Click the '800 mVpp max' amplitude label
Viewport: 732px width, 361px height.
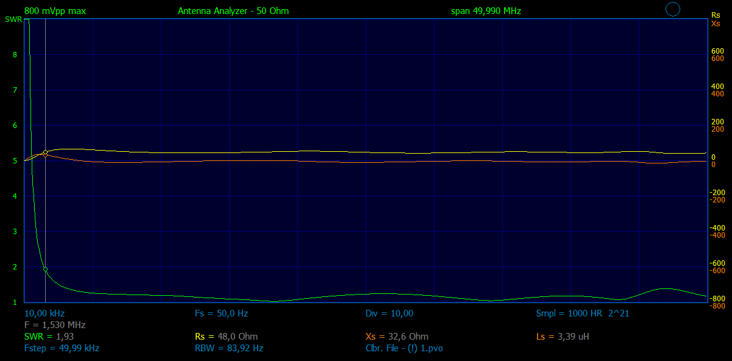55,11
